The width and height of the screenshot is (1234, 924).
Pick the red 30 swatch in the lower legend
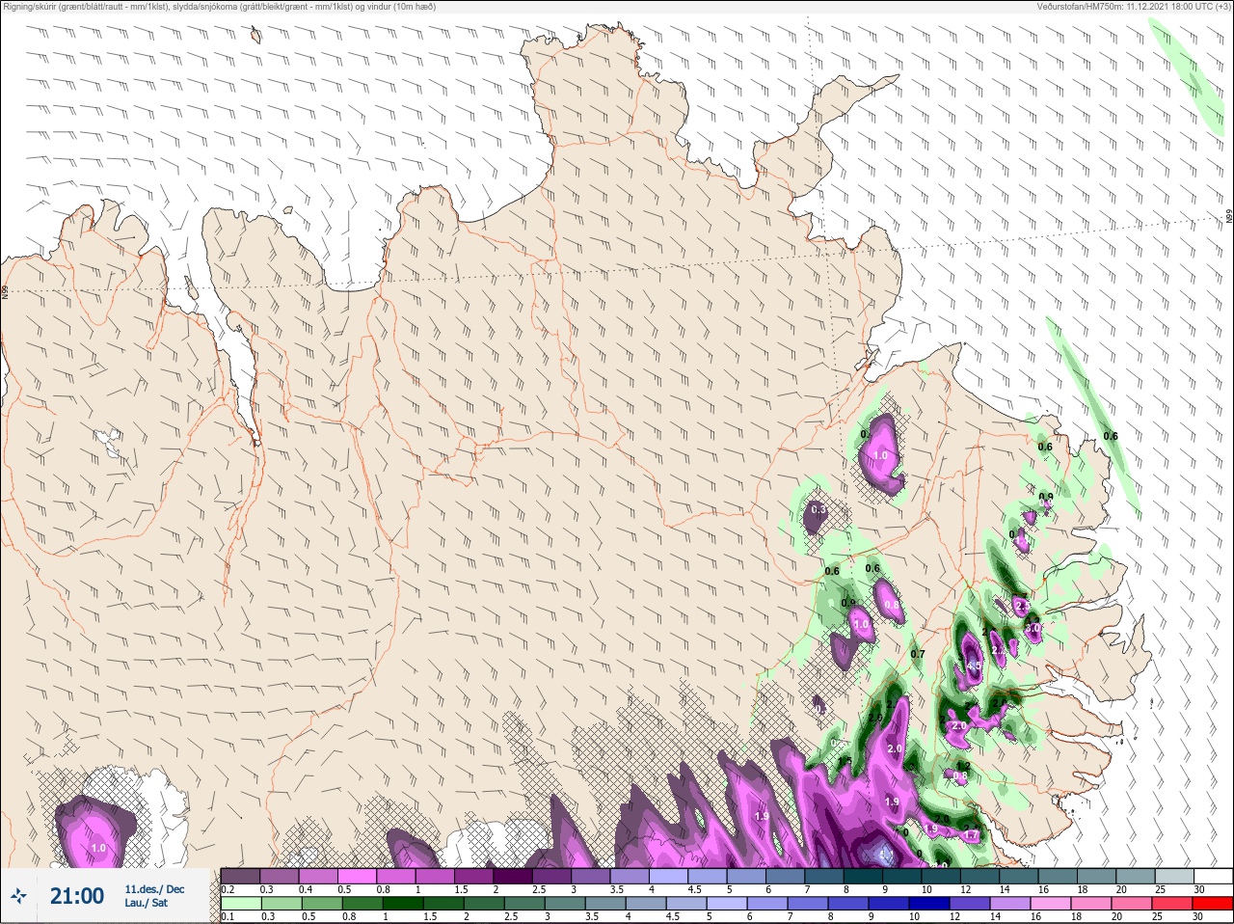pos(1213,904)
